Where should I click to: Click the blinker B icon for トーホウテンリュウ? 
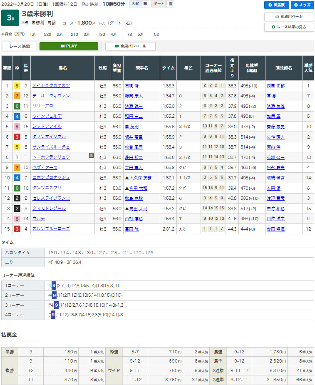[x=91, y=156]
